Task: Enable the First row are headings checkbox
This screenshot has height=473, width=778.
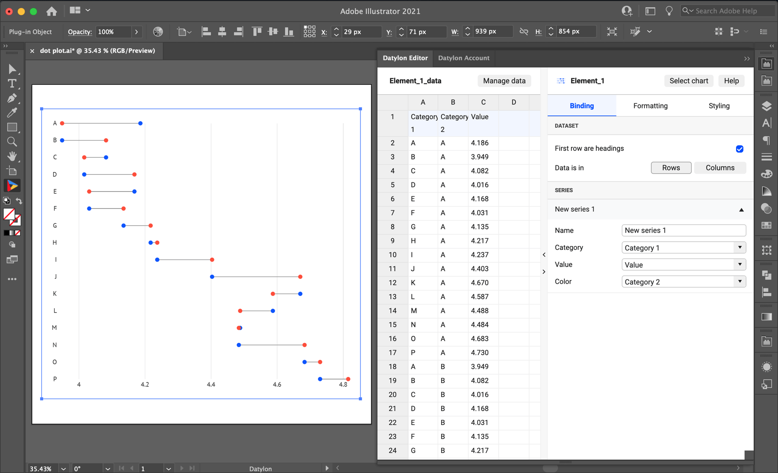Action: click(740, 149)
